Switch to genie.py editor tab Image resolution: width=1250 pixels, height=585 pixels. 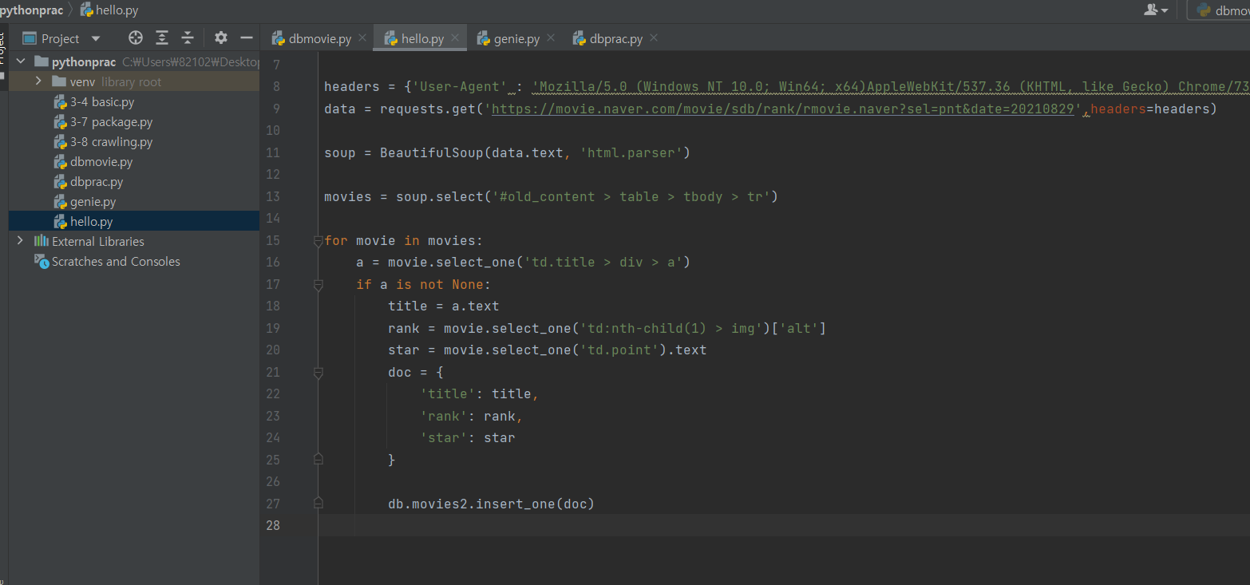[516, 38]
